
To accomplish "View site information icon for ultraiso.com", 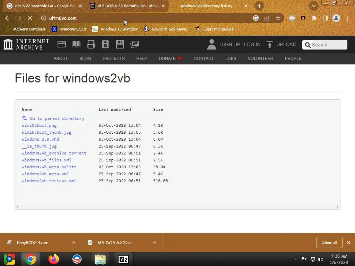I will pos(43,18).
